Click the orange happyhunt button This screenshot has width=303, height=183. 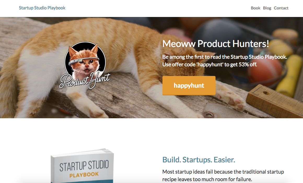tap(189, 86)
